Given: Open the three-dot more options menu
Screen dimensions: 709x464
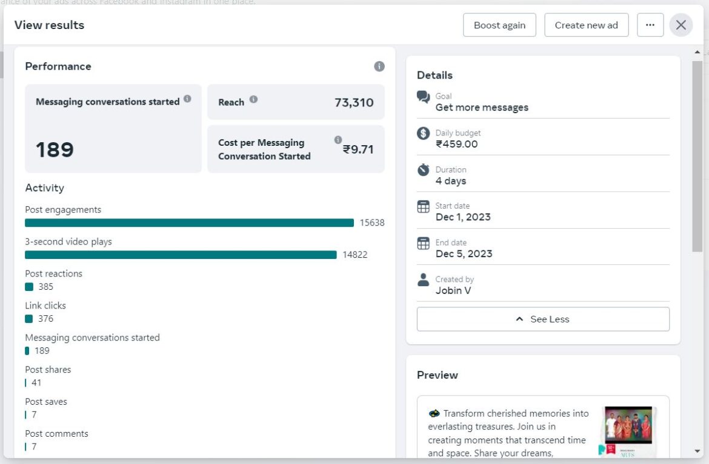Looking at the screenshot, I should [x=650, y=25].
